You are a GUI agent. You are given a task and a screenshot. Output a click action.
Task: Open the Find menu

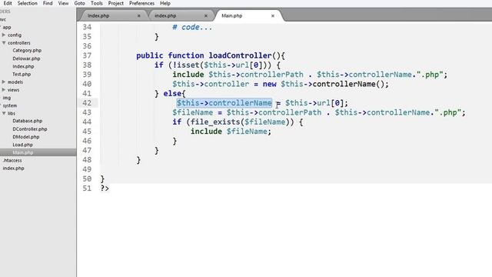48,3
